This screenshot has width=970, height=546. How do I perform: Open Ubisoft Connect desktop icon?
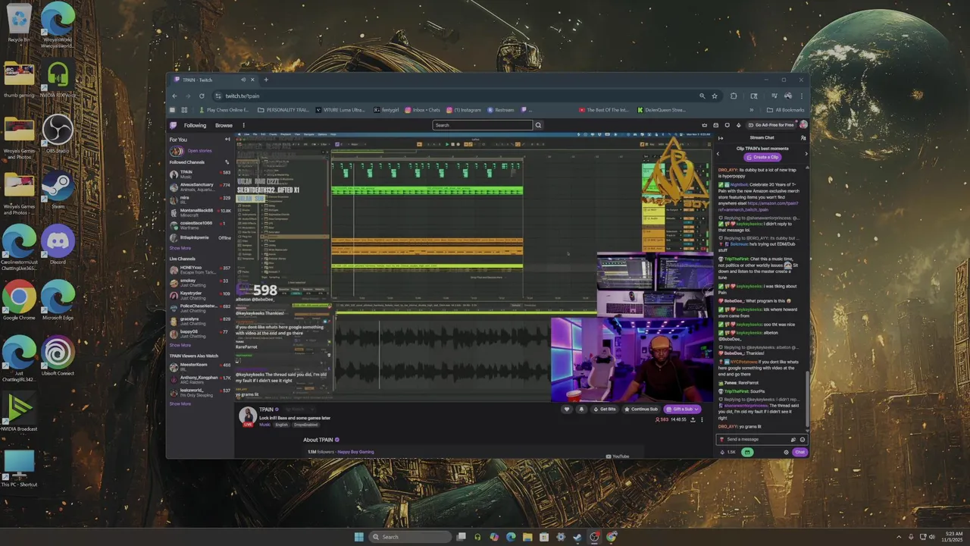[x=58, y=356]
